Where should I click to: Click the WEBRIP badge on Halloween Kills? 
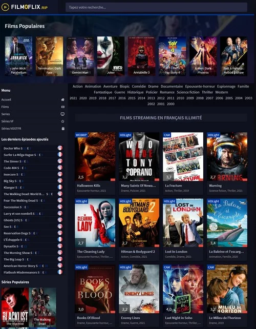coord(81,135)
